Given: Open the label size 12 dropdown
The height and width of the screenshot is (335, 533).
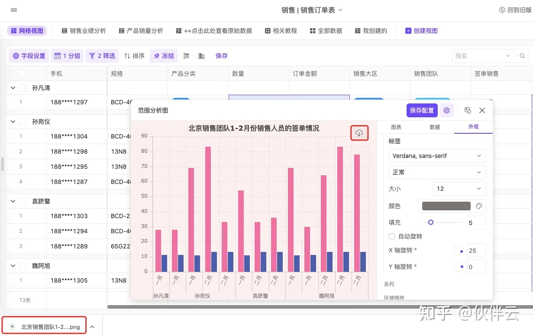Looking at the screenshot, I should pos(459,189).
